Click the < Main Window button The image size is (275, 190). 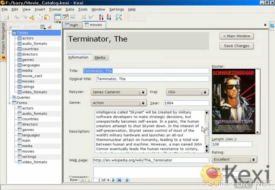tap(236, 36)
